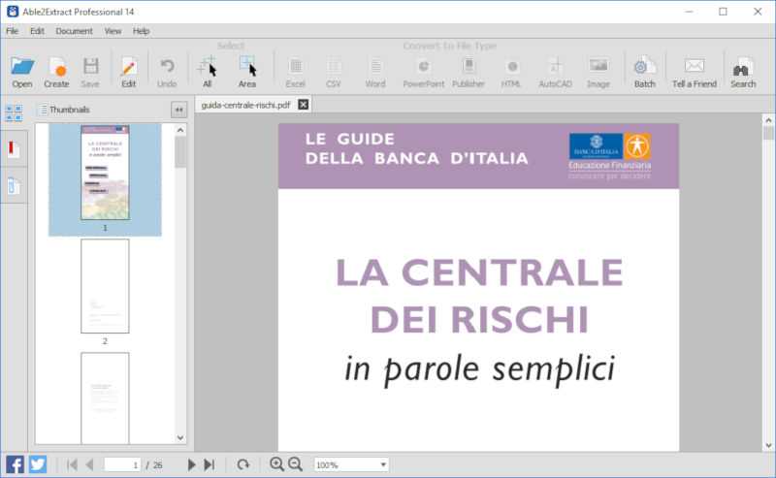Go to first page button
This screenshot has height=478, width=776.
click(72, 464)
